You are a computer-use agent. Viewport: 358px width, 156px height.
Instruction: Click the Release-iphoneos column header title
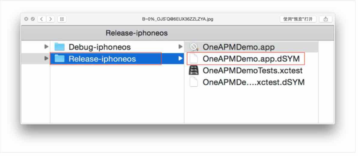137,33
